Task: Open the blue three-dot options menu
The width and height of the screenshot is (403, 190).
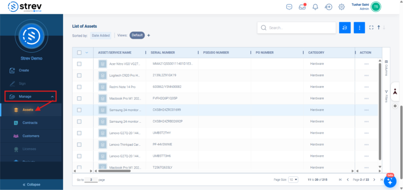Action: 359,28
